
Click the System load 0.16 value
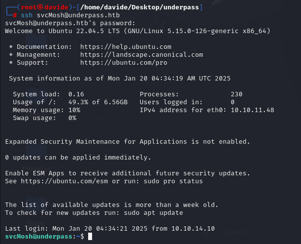76,94
